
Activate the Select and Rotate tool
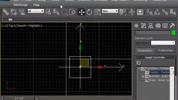pos(89,12)
